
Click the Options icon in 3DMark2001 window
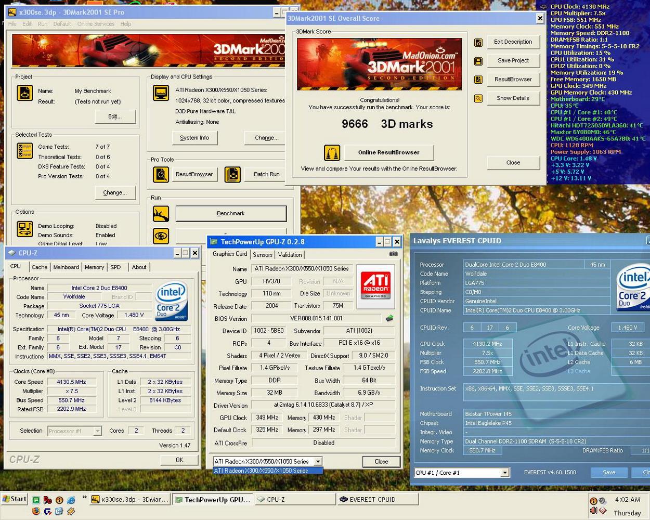click(25, 229)
